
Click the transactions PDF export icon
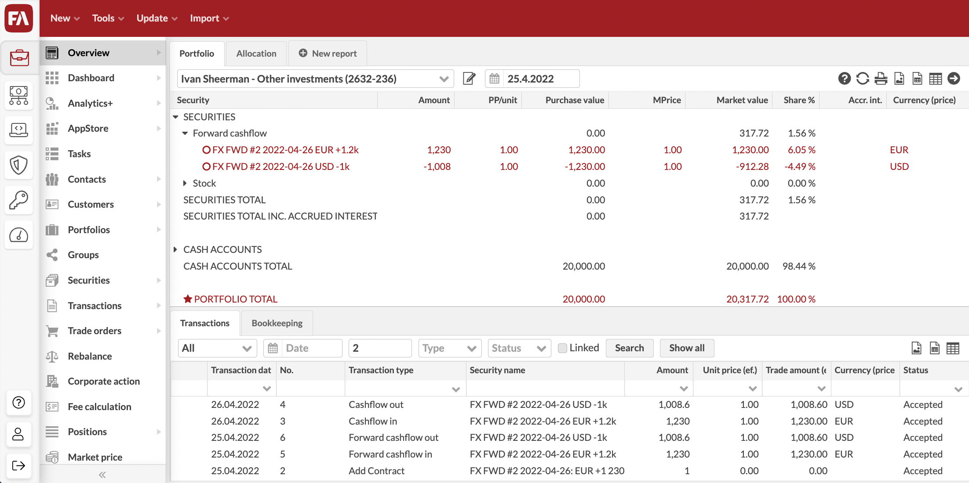click(x=917, y=348)
